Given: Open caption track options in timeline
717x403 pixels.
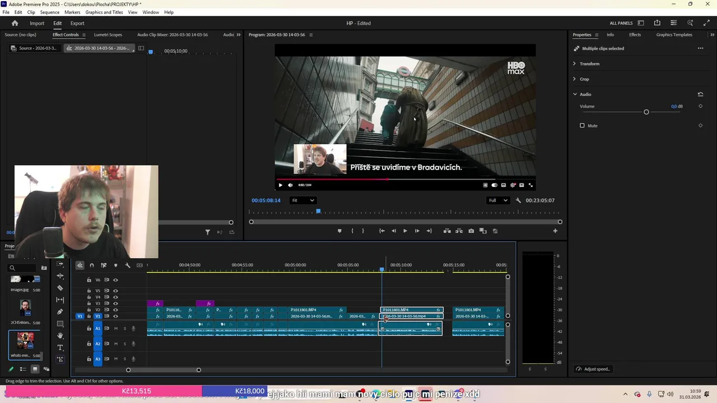Looking at the screenshot, I should (139, 265).
